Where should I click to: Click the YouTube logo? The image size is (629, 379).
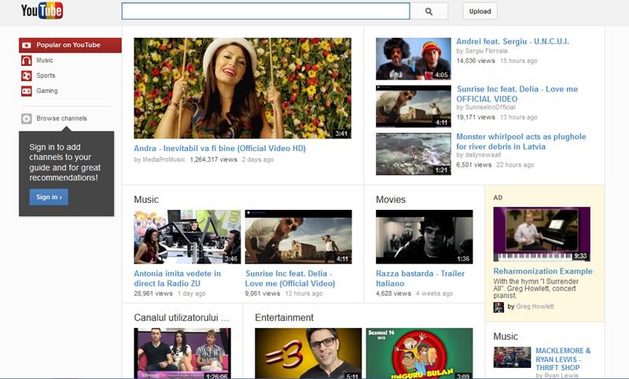42,11
